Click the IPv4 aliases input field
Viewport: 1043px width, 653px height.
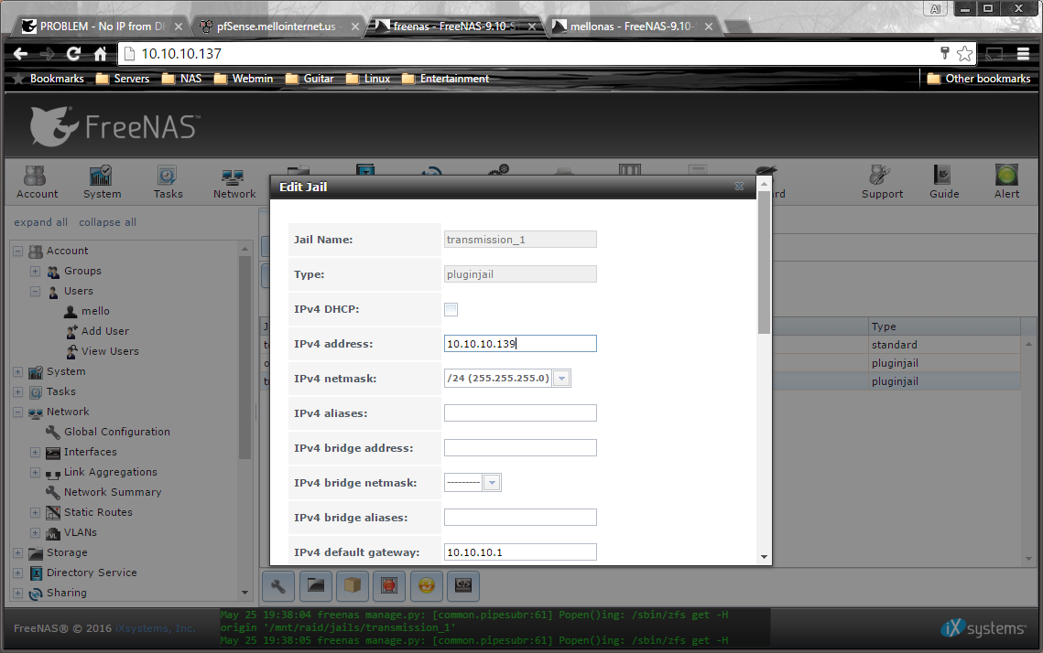coord(520,413)
